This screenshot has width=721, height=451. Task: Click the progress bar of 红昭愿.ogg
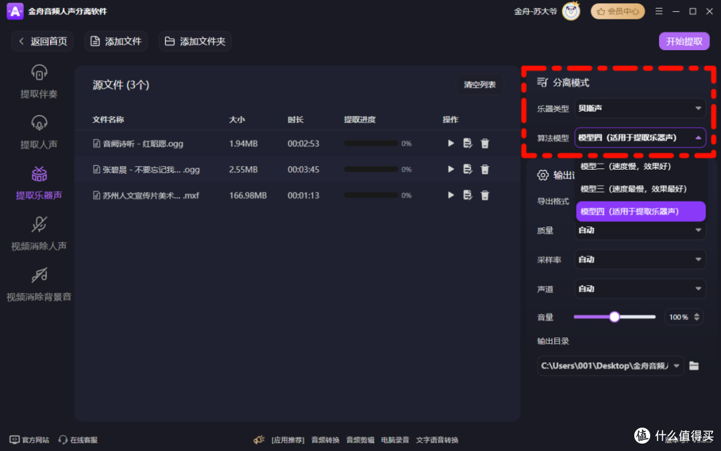coord(371,143)
